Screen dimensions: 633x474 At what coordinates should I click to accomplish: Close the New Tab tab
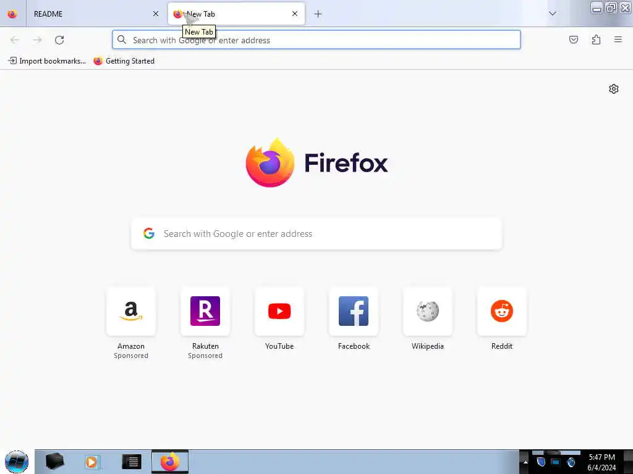(295, 14)
